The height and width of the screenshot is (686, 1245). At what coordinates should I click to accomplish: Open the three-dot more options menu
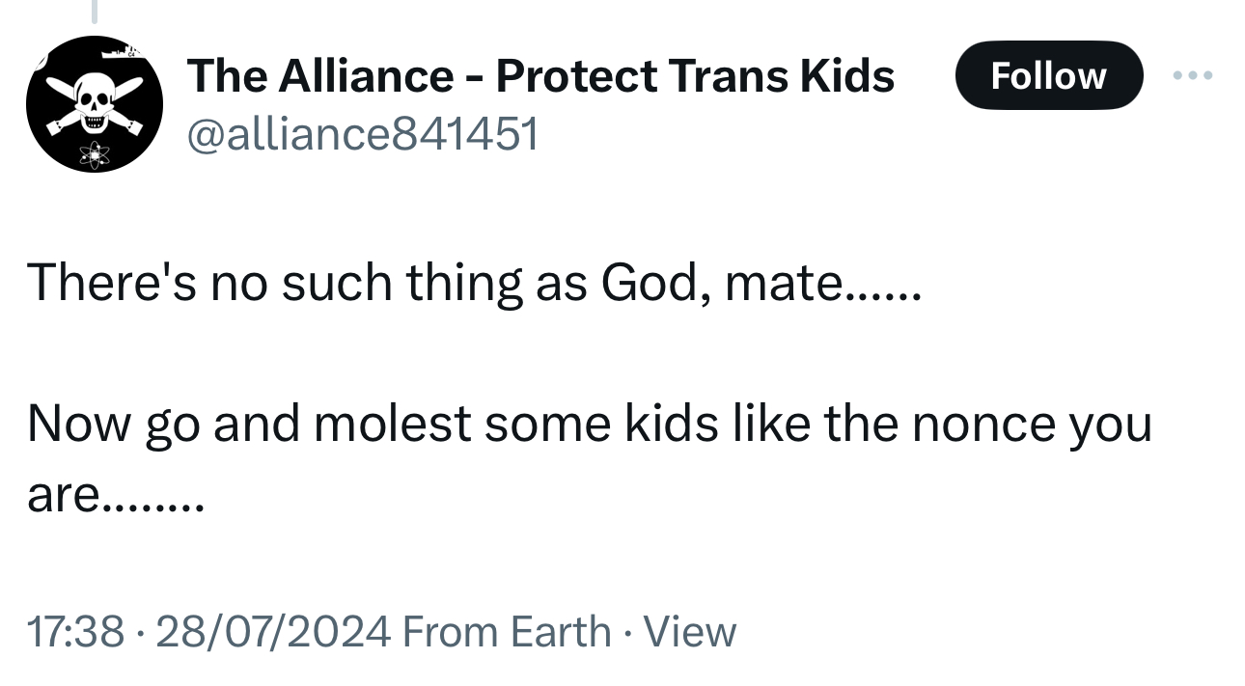tap(1193, 75)
